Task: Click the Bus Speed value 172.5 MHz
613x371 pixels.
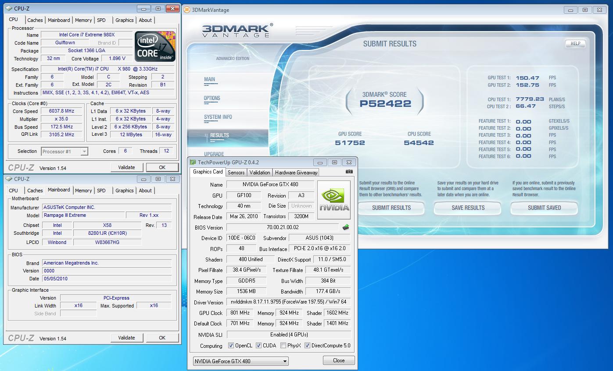Action: click(x=61, y=127)
